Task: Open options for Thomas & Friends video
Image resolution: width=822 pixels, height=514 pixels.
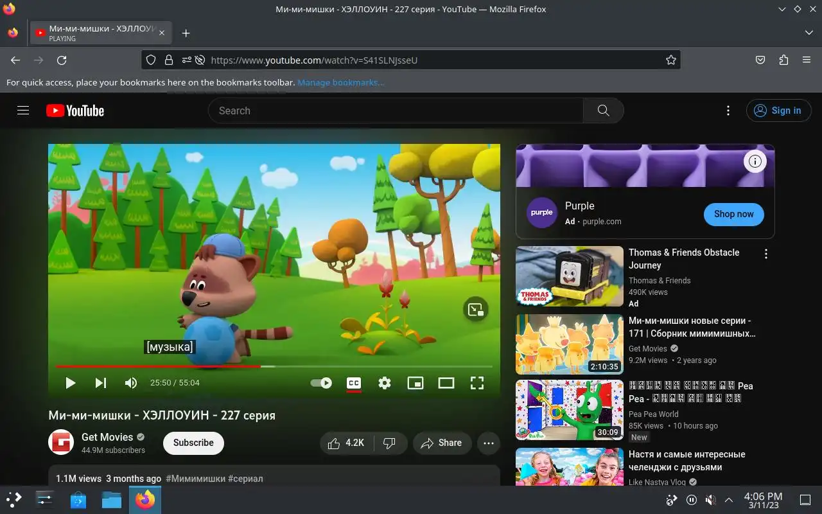Action: click(765, 254)
